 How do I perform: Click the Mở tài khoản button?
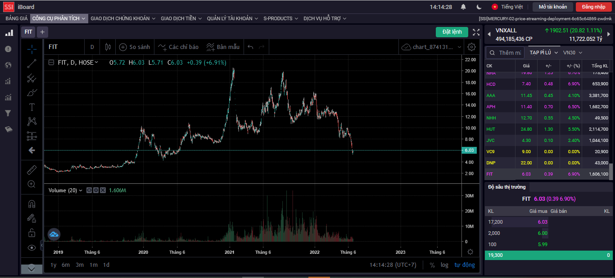(553, 7)
